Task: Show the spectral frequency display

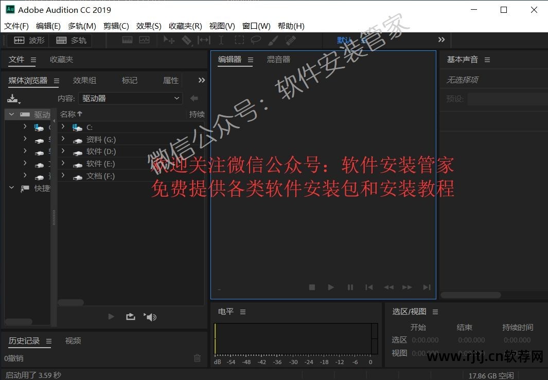Action: pyautogui.click(x=127, y=40)
